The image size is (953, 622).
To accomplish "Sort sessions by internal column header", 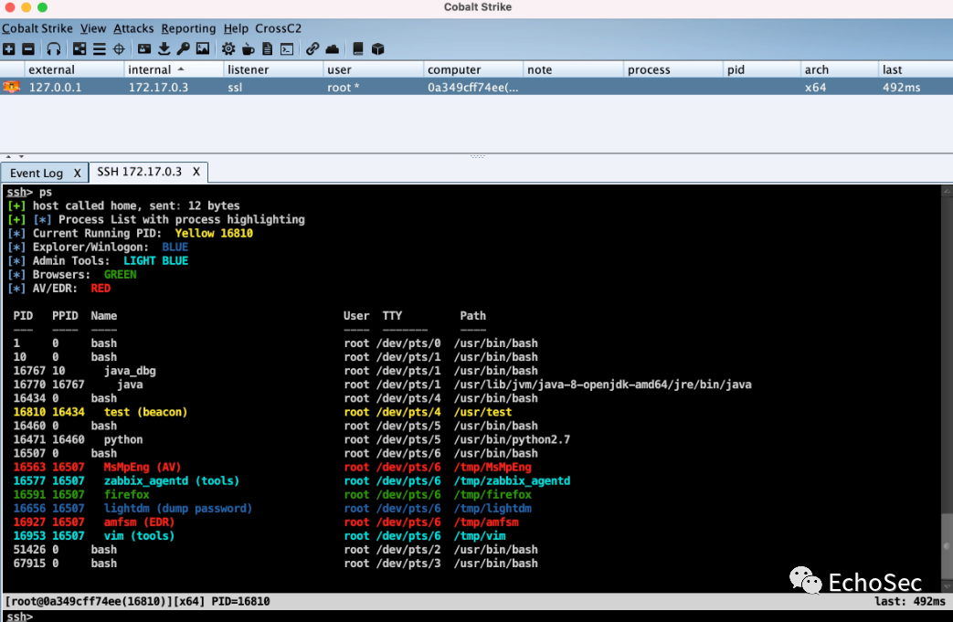I will click(174, 69).
